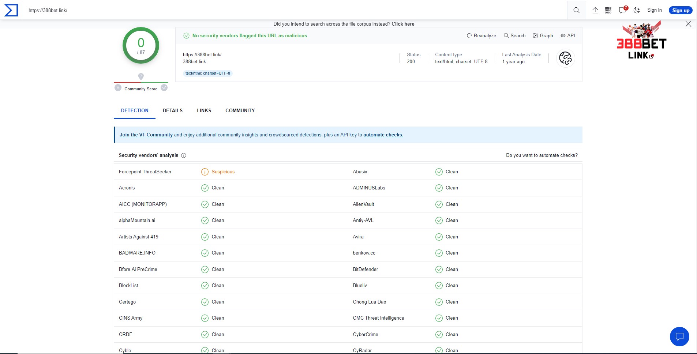Click the CMC Threat Intelligence vendor name
Image resolution: width=697 pixels, height=354 pixels.
(378, 318)
